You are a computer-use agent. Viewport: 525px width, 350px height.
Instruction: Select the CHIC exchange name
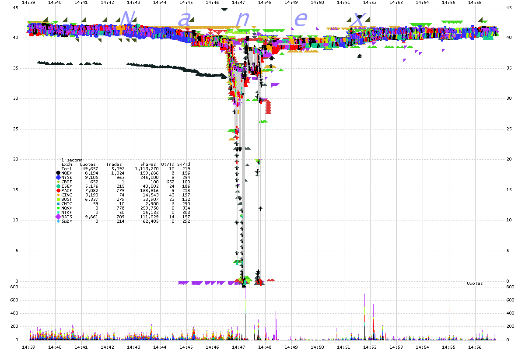(66, 204)
